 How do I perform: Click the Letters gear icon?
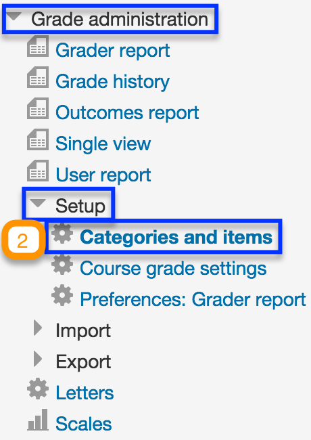click(x=38, y=389)
